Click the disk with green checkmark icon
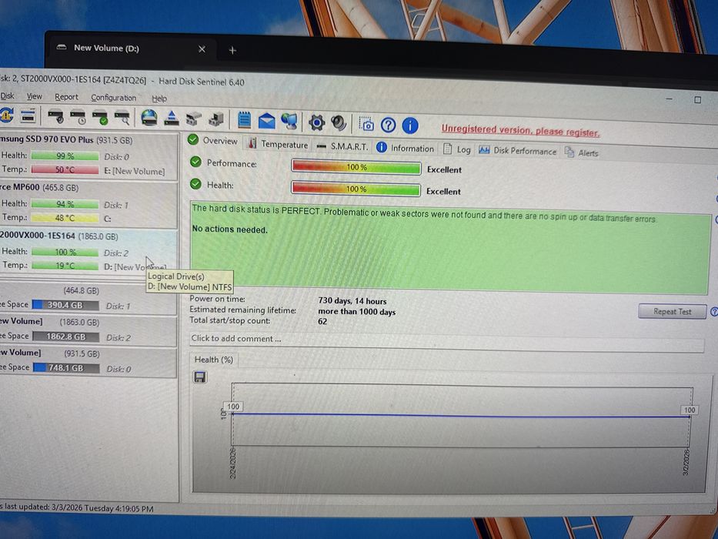 100,117
